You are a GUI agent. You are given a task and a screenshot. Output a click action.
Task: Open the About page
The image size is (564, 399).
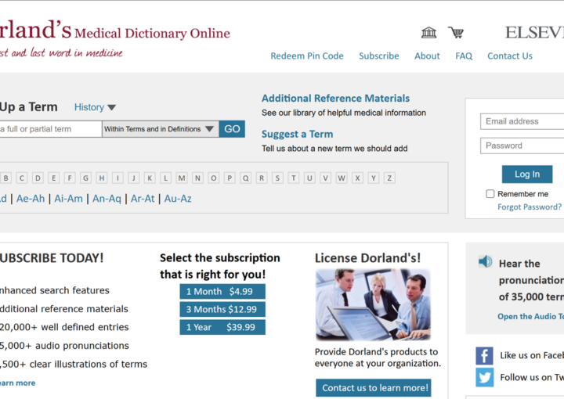[427, 56]
